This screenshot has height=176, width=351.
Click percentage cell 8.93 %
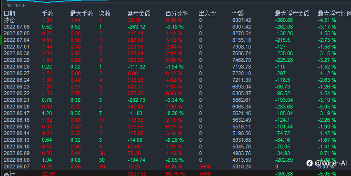(x=174, y=93)
